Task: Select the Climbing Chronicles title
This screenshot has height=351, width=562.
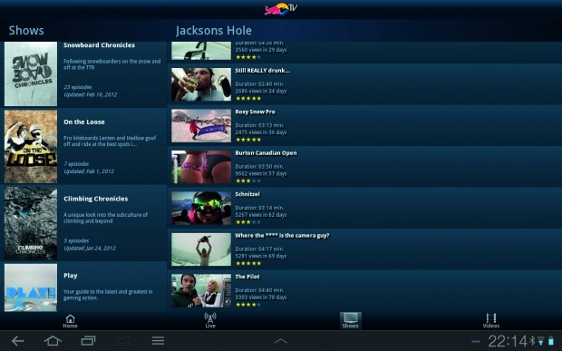Action: [96, 199]
